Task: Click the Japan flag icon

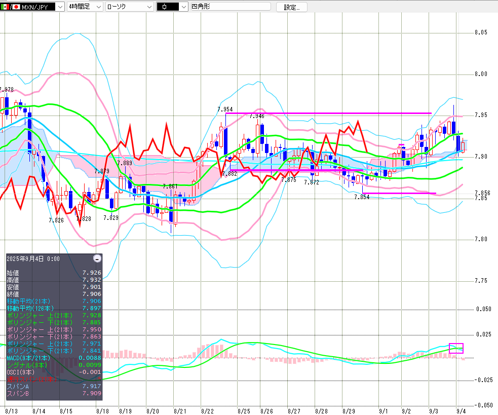Action: pos(16,7)
